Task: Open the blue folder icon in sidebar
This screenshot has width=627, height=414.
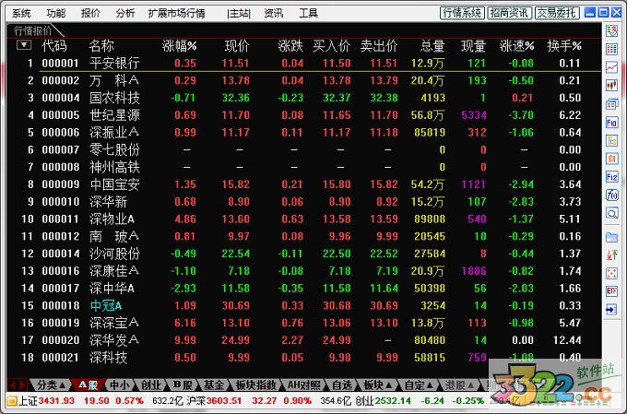Action: point(611,237)
